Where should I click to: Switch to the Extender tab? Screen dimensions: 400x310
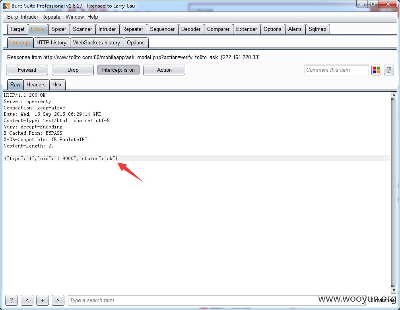tap(247, 29)
